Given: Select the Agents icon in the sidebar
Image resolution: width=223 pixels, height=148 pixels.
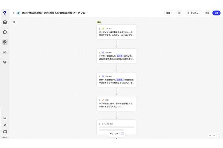Looking at the screenshot, I should click(x=5, y=42).
